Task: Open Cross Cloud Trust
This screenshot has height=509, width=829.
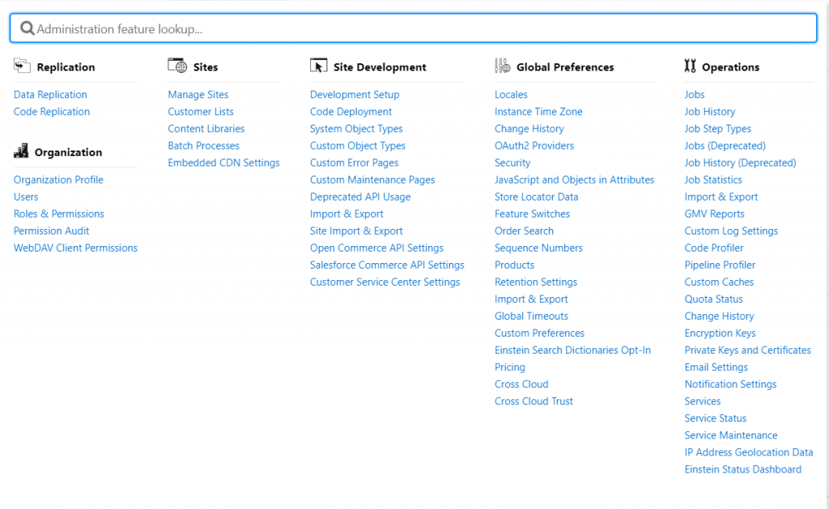Action: 534,401
